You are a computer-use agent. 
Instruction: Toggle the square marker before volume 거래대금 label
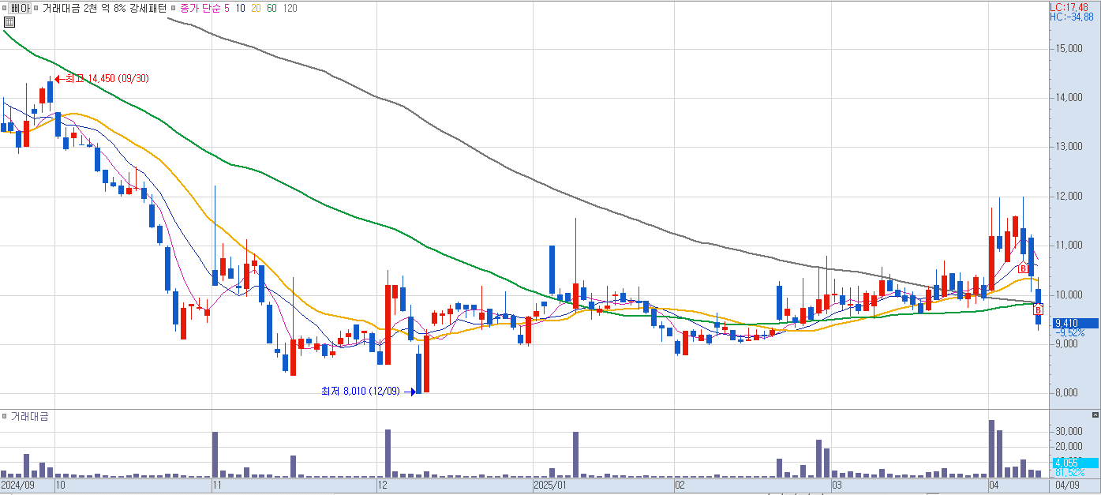pyautogui.click(x=5, y=416)
